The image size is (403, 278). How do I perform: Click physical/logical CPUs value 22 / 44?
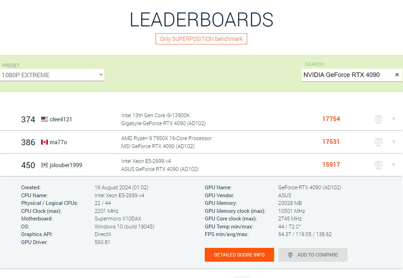[x=103, y=203]
